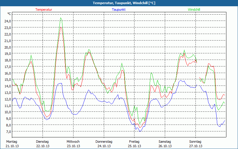Click the '24.10.13' date label
This screenshot has height=149, width=238.
tap(104, 146)
